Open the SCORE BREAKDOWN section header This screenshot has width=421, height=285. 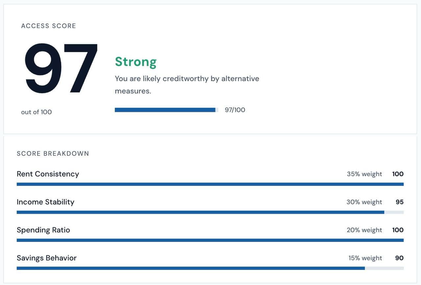click(53, 153)
